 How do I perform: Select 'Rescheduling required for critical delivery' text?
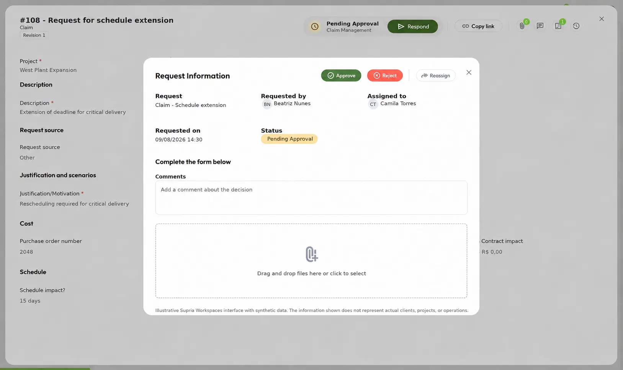tap(74, 204)
